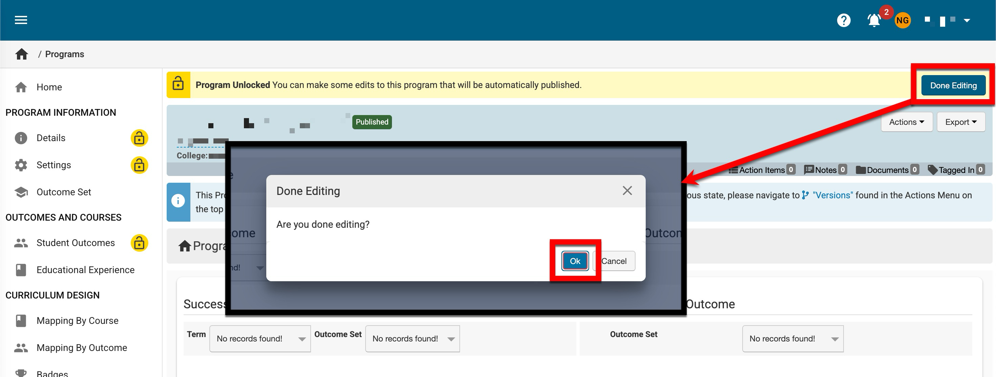Click the help question mark icon
996x377 pixels.
(843, 20)
